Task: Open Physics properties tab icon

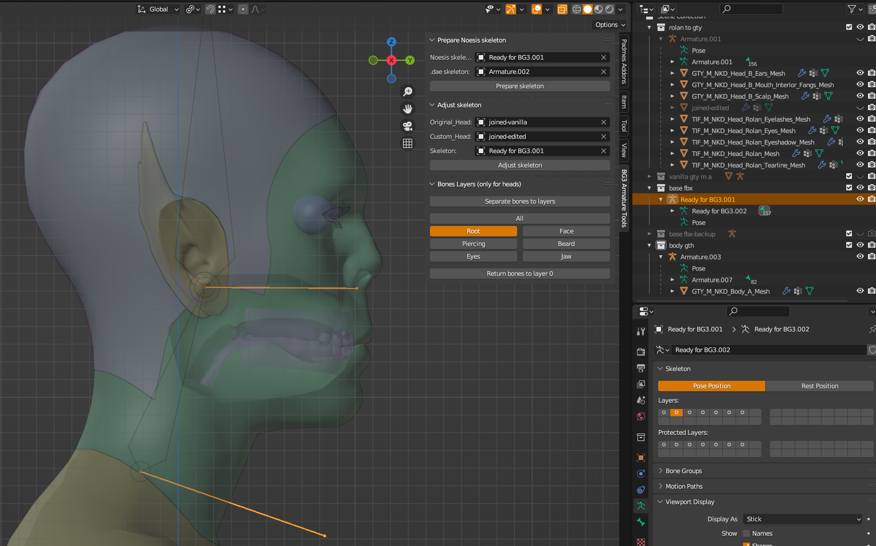Action: (x=641, y=474)
